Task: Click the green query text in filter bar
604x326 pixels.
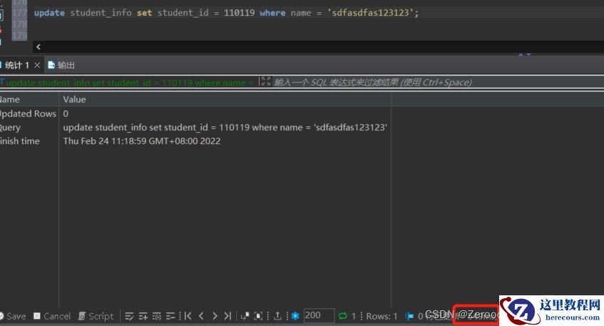Action: [x=130, y=83]
